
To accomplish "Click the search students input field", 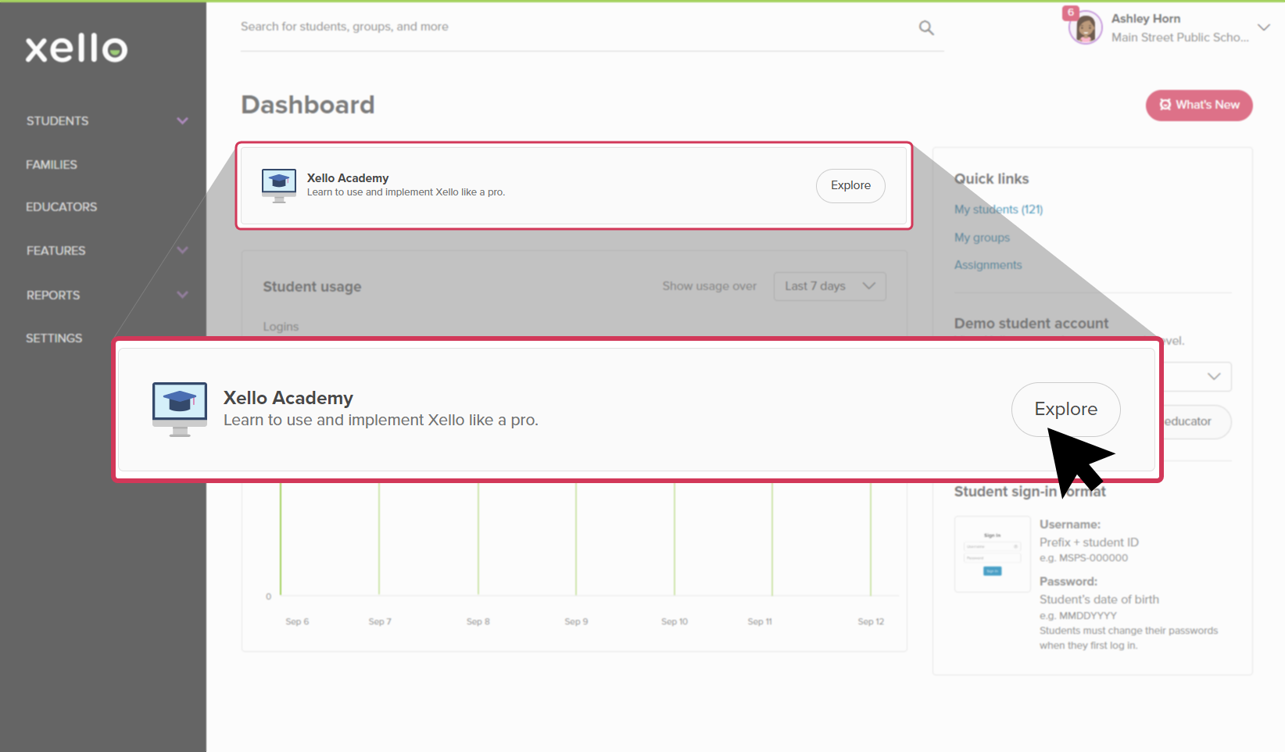I will point(469,26).
